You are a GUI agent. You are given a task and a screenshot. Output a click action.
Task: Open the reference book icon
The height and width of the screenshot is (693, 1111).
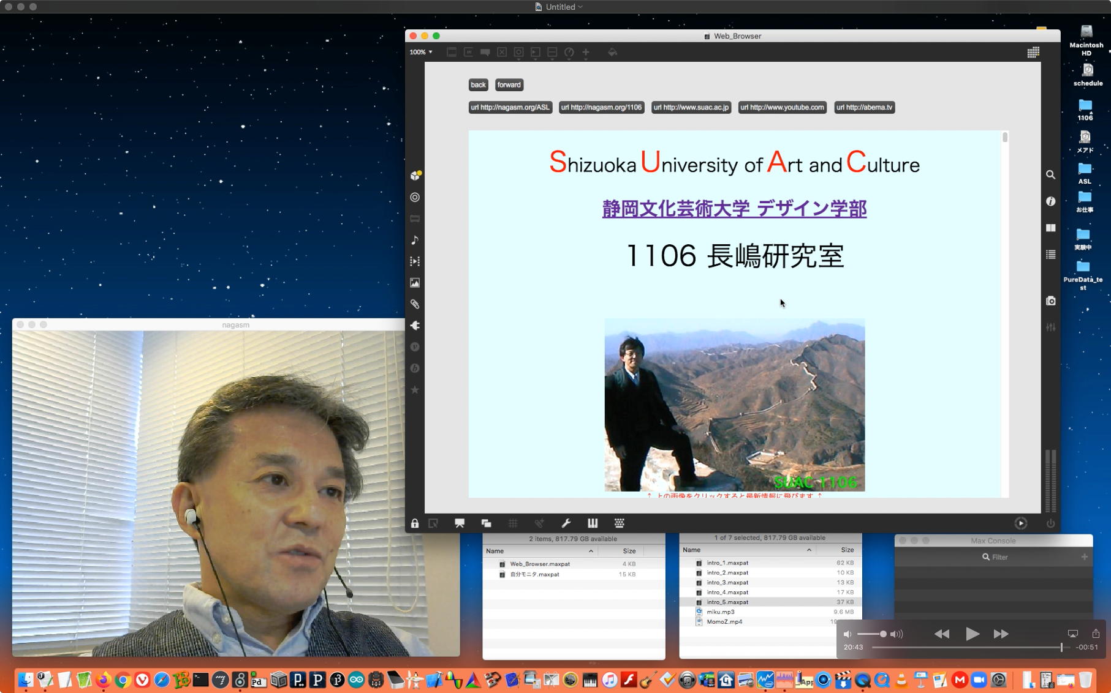(x=1051, y=228)
